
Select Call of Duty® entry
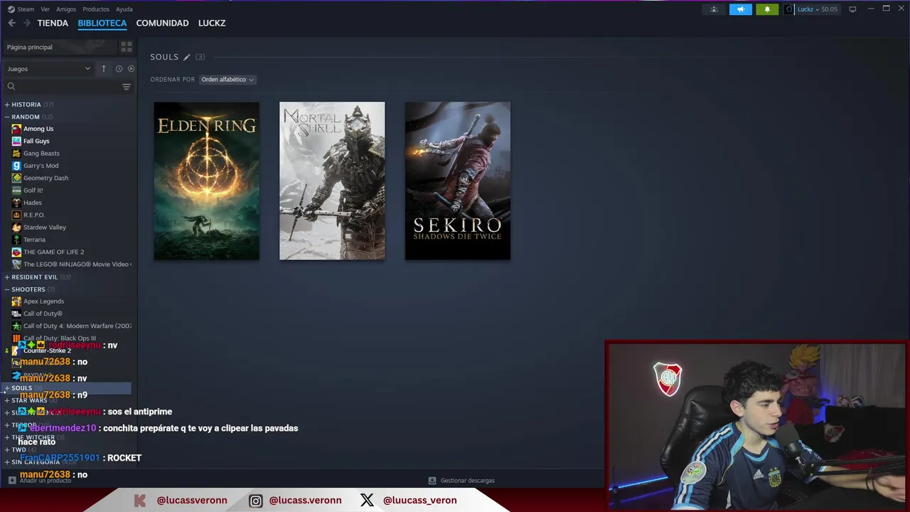click(x=43, y=314)
